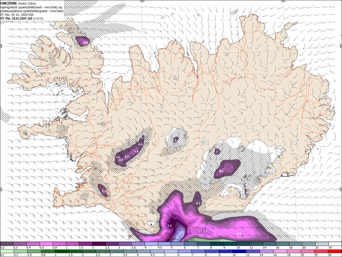Image resolution: width=342 pixels, height=257 pixels.
Task: Click 0.4 label inside the Vatnajökull purple patch
Action: click(221, 171)
